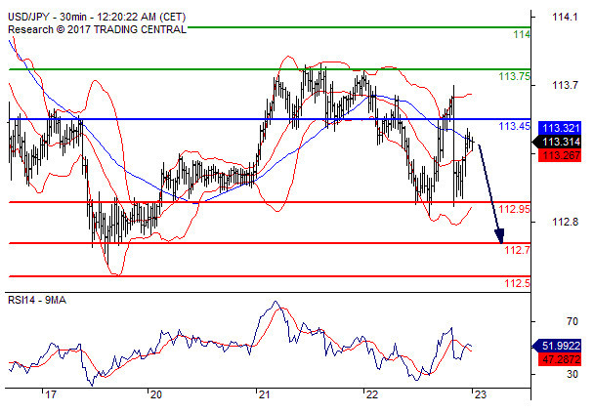Click the green 114 resistance label
This screenshot has width=594, height=413.
522,34
